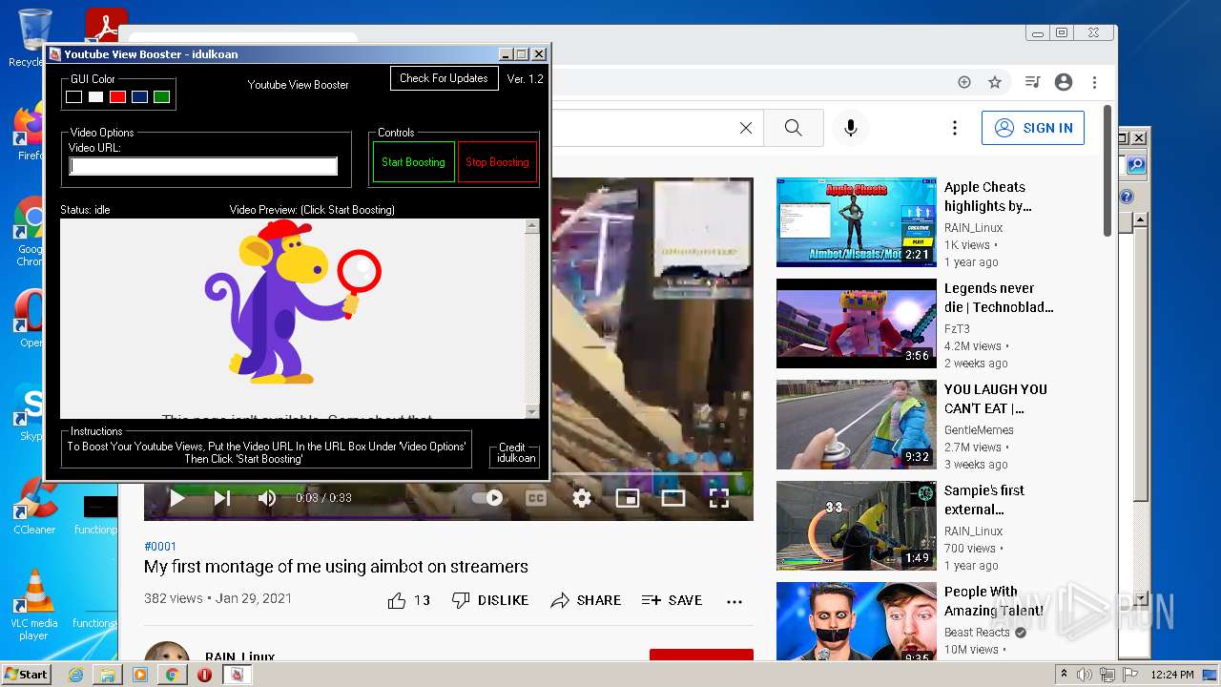Show hidden tray icons arrow
Viewport: 1221px width, 687px height.
click(1064, 675)
